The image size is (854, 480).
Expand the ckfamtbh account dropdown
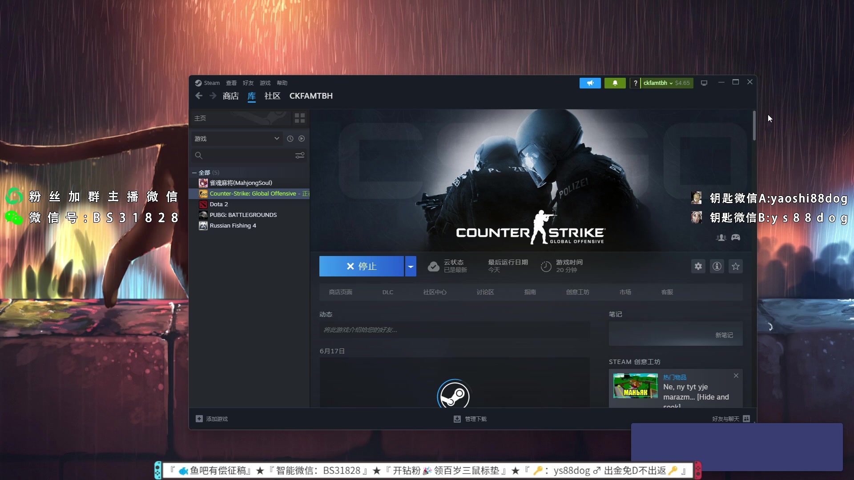pos(667,83)
